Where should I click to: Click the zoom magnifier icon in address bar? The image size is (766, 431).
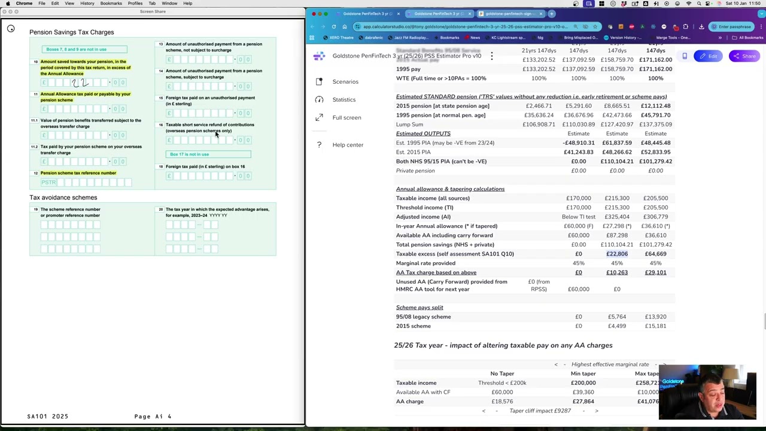(x=576, y=26)
